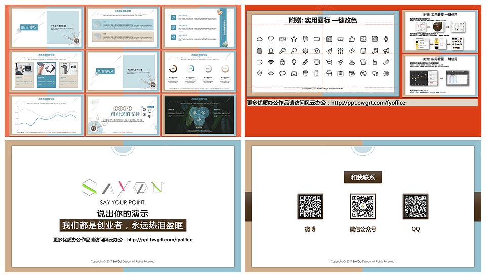Open the 第三部分 section slide thumbnail

point(47,27)
